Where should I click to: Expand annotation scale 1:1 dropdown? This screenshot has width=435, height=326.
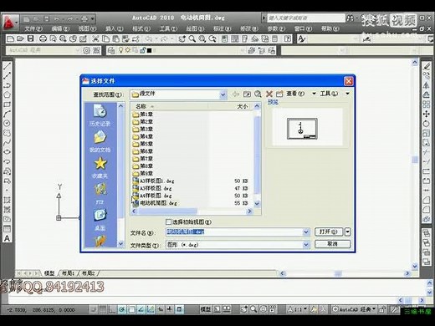[x=305, y=309]
